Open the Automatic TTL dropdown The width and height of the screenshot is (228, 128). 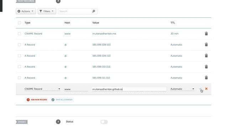coord(182,89)
